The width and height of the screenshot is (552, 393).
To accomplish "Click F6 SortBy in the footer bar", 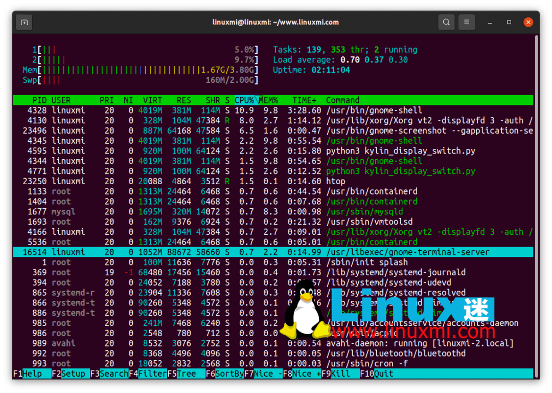I will pyautogui.click(x=225, y=374).
